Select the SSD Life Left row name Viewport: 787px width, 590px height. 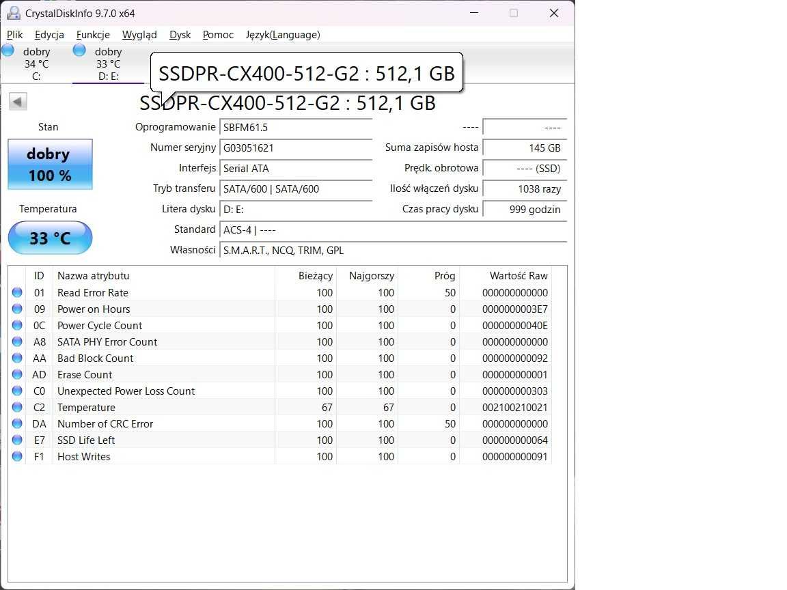(x=86, y=440)
